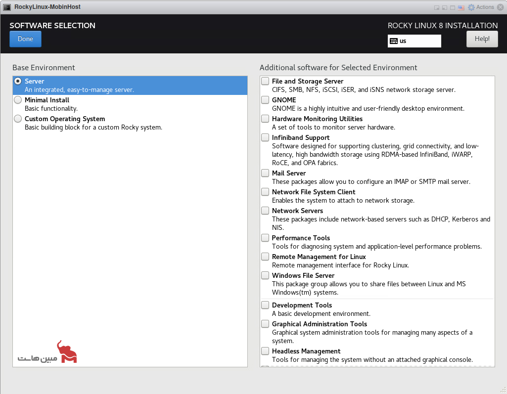Image resolution: width=507 pixels, height=394 pixels.
Task: Open the Help! page
Action: pos(482,39)
